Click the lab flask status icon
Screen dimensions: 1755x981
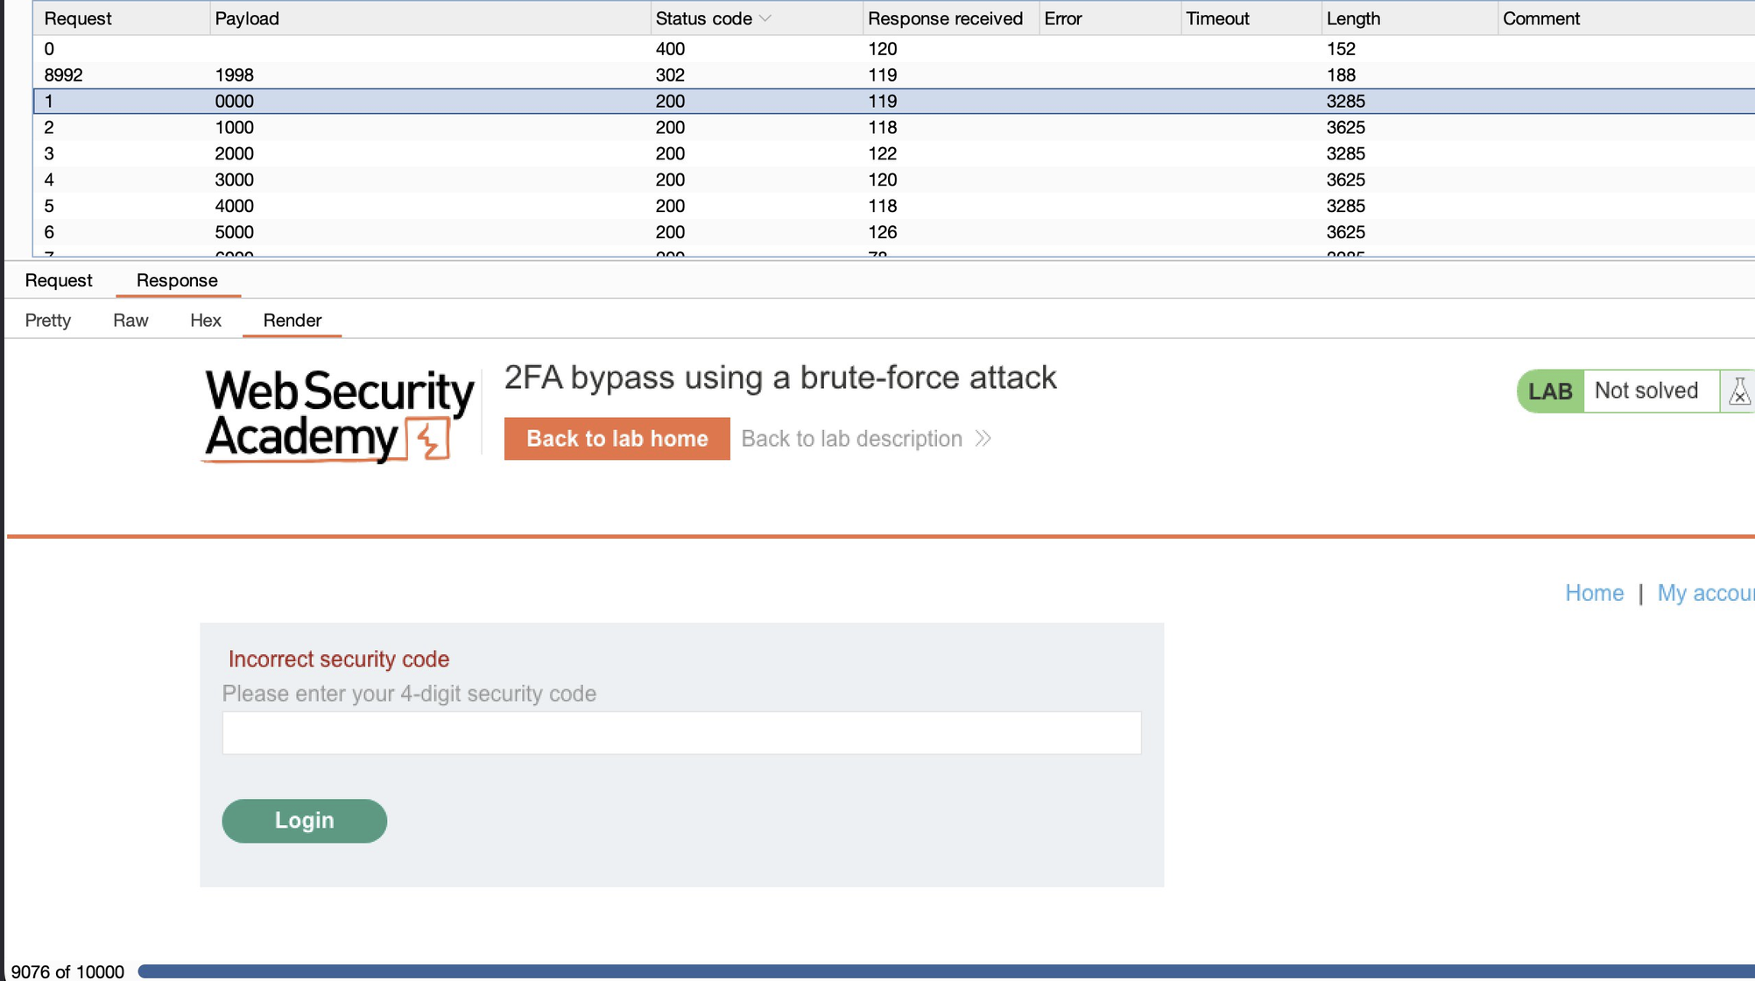pos(1739,392)
